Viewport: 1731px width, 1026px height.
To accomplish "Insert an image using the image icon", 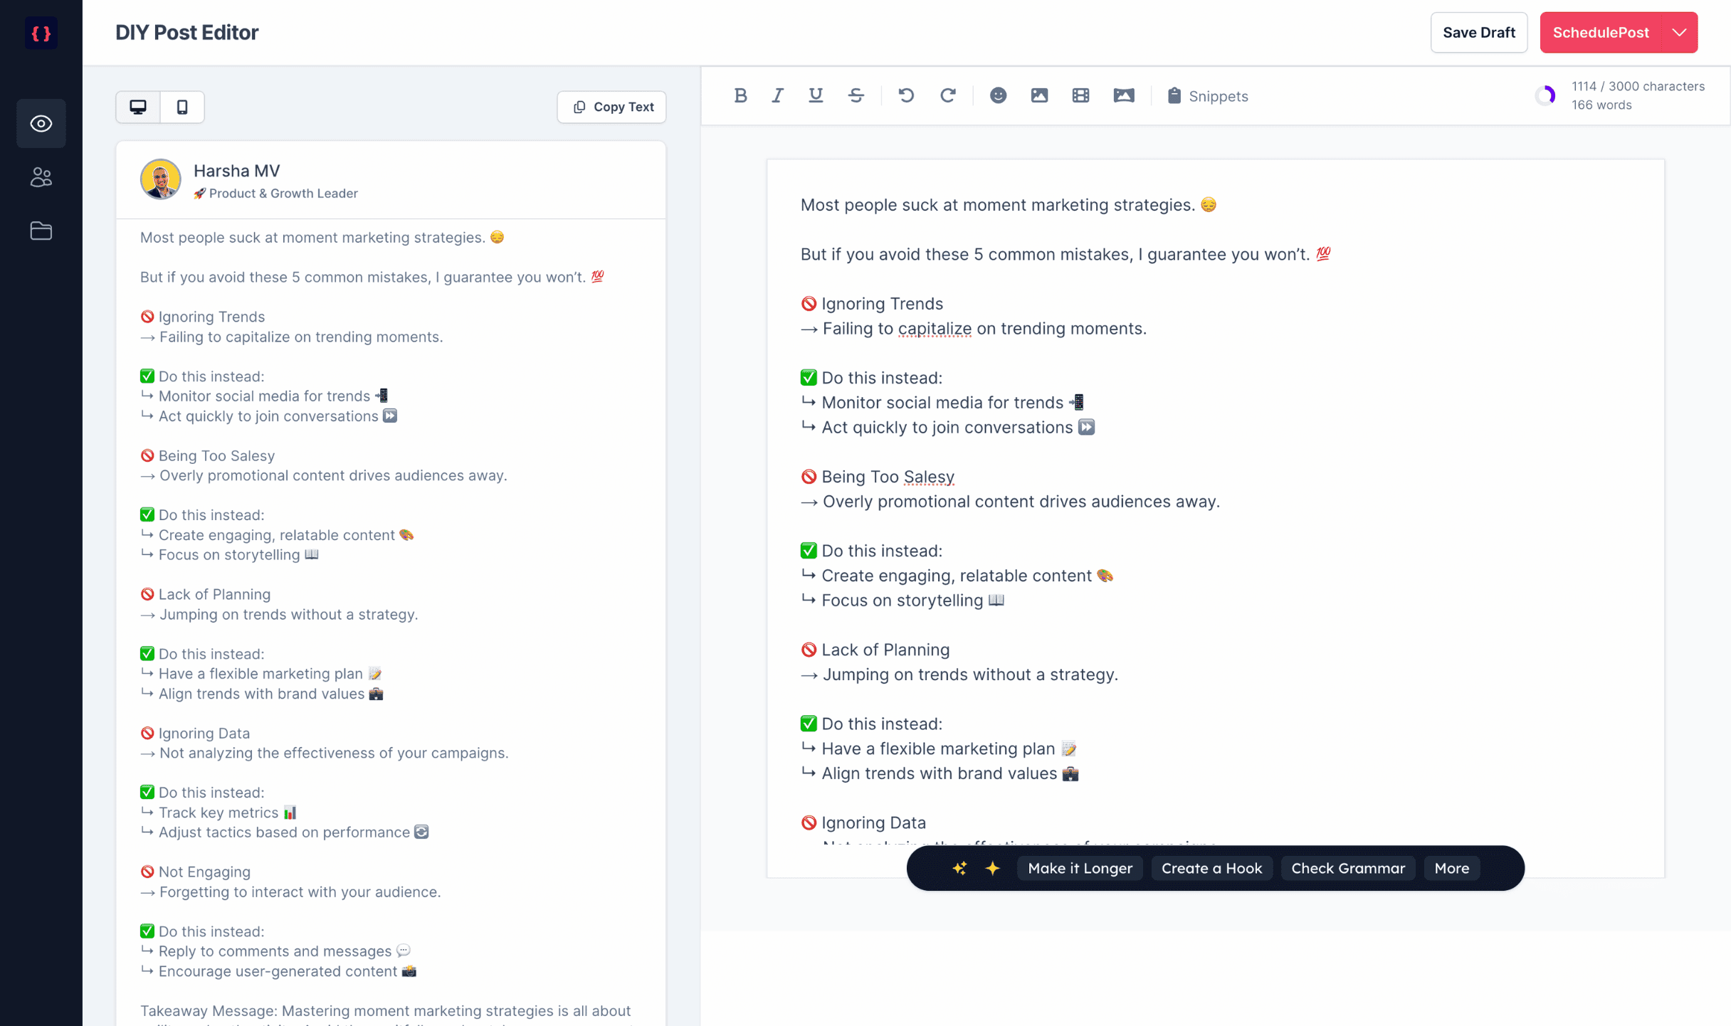I will point(1039,95).
